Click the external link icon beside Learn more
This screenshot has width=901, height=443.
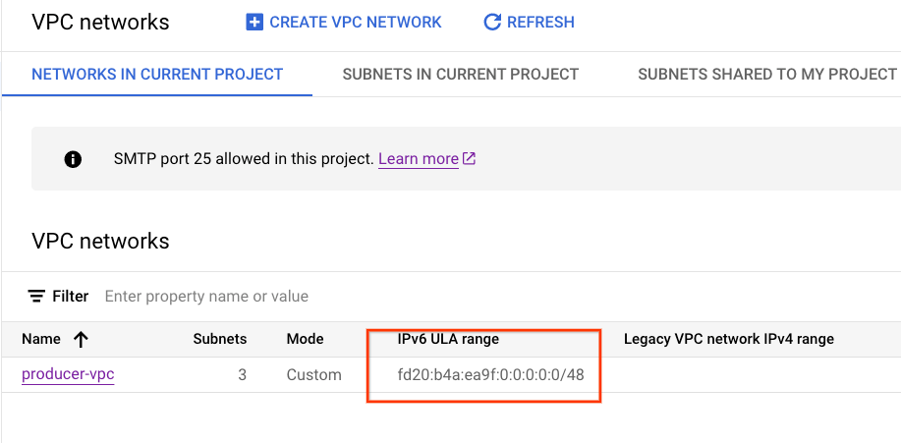(x=469, y=159)
